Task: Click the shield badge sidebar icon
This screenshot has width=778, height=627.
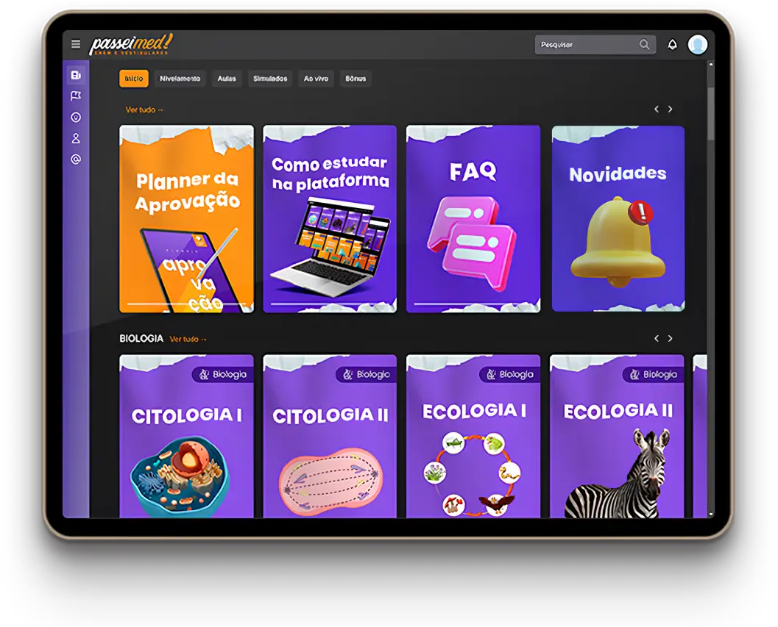Action: (x=76, y=118)
